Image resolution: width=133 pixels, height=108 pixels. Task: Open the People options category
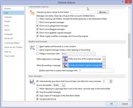click(13, 21)
